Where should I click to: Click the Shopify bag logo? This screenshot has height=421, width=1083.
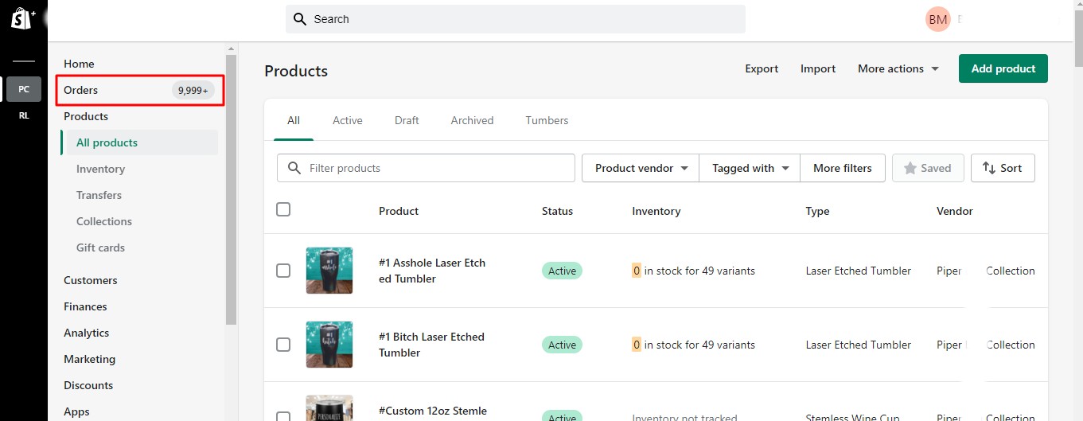coord(22,18)
